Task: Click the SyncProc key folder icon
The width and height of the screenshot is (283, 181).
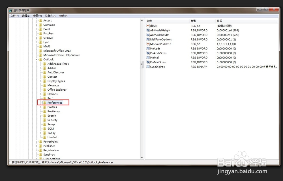Action: 40,154
